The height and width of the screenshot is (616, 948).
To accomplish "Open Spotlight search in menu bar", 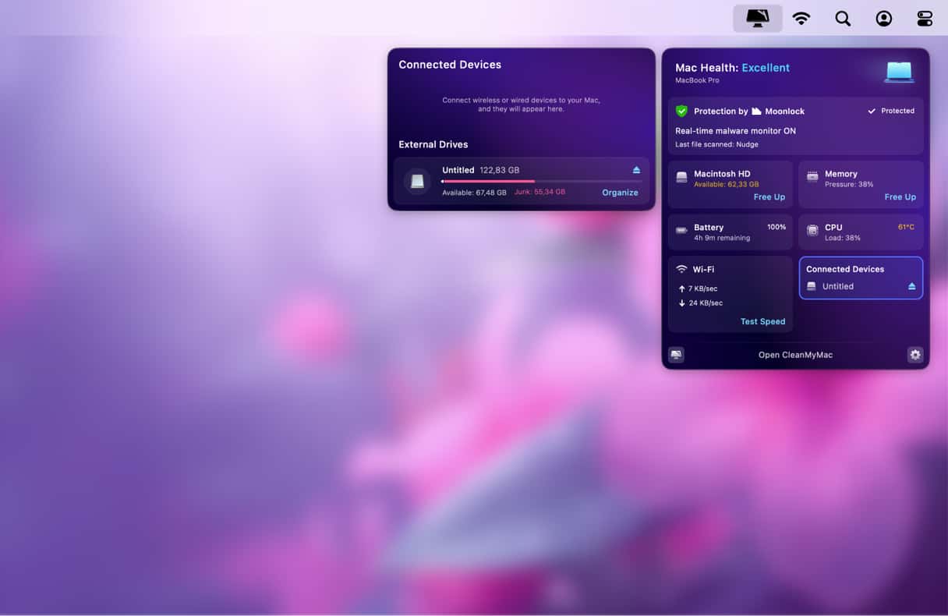I will [x=843, y=19].
